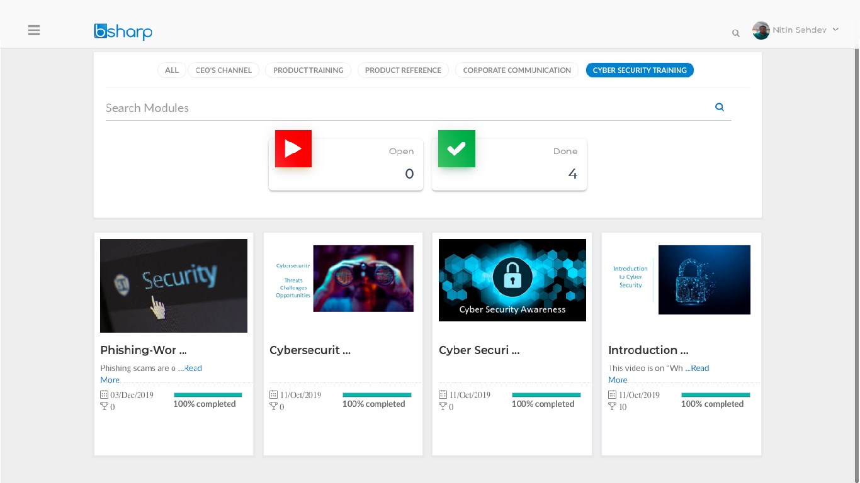
Task: Click the trophy icon on Cybersecurit card
Action: pyautogui.click(x=274, y=406)
